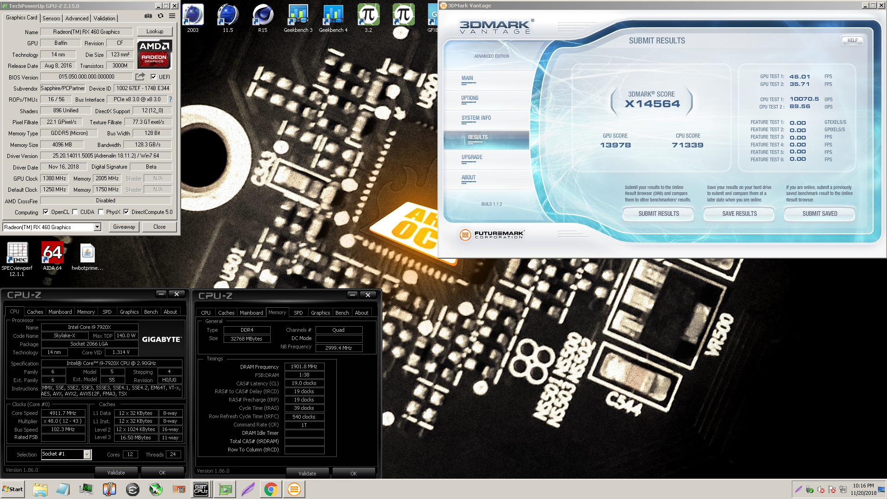Switch to the Advanced tab in GPU-Z
The image size is (887, 499).
click(x=77, y=18)
